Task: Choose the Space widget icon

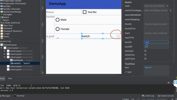Action: 2,20
